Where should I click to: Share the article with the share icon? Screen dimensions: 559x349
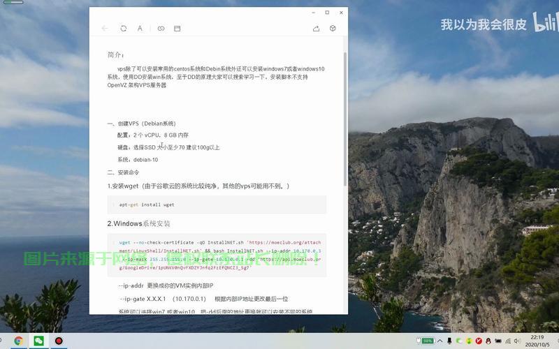[317, 29]
